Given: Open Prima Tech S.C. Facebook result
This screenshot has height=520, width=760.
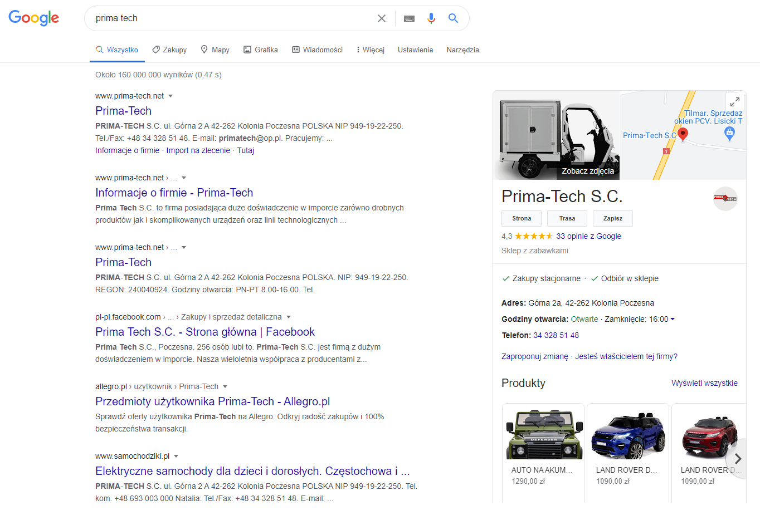Looking at the screenshot, I should tap(205, 332).
